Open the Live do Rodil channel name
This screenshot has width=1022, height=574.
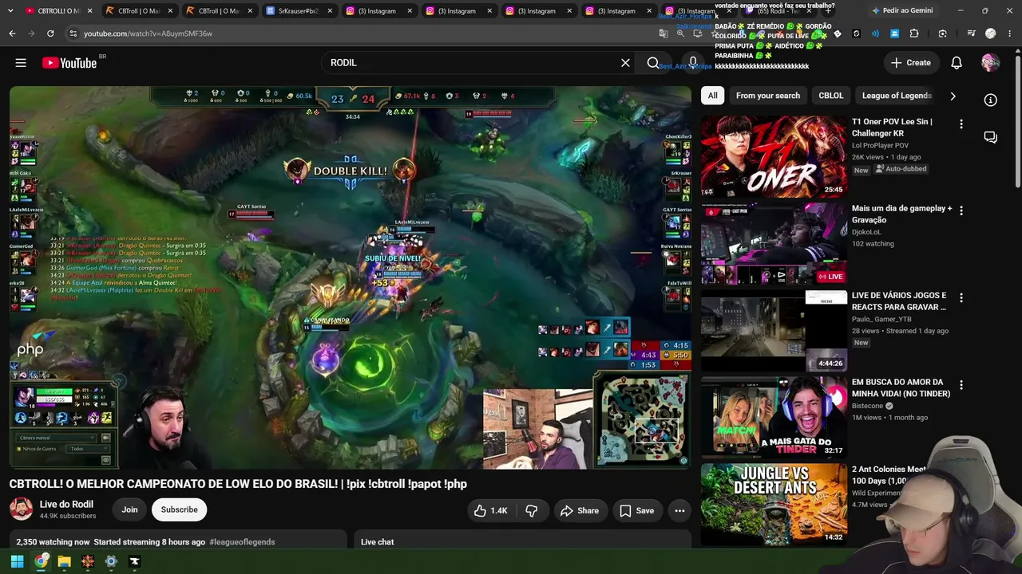click(66, 504)
